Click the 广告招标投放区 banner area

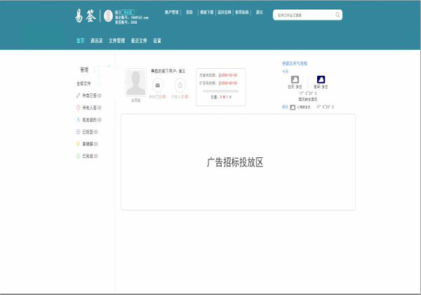pos(238,162)
